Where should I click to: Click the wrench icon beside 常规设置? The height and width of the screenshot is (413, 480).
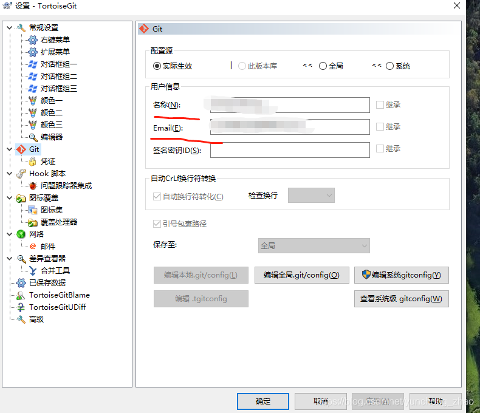(x=21, y=28)
